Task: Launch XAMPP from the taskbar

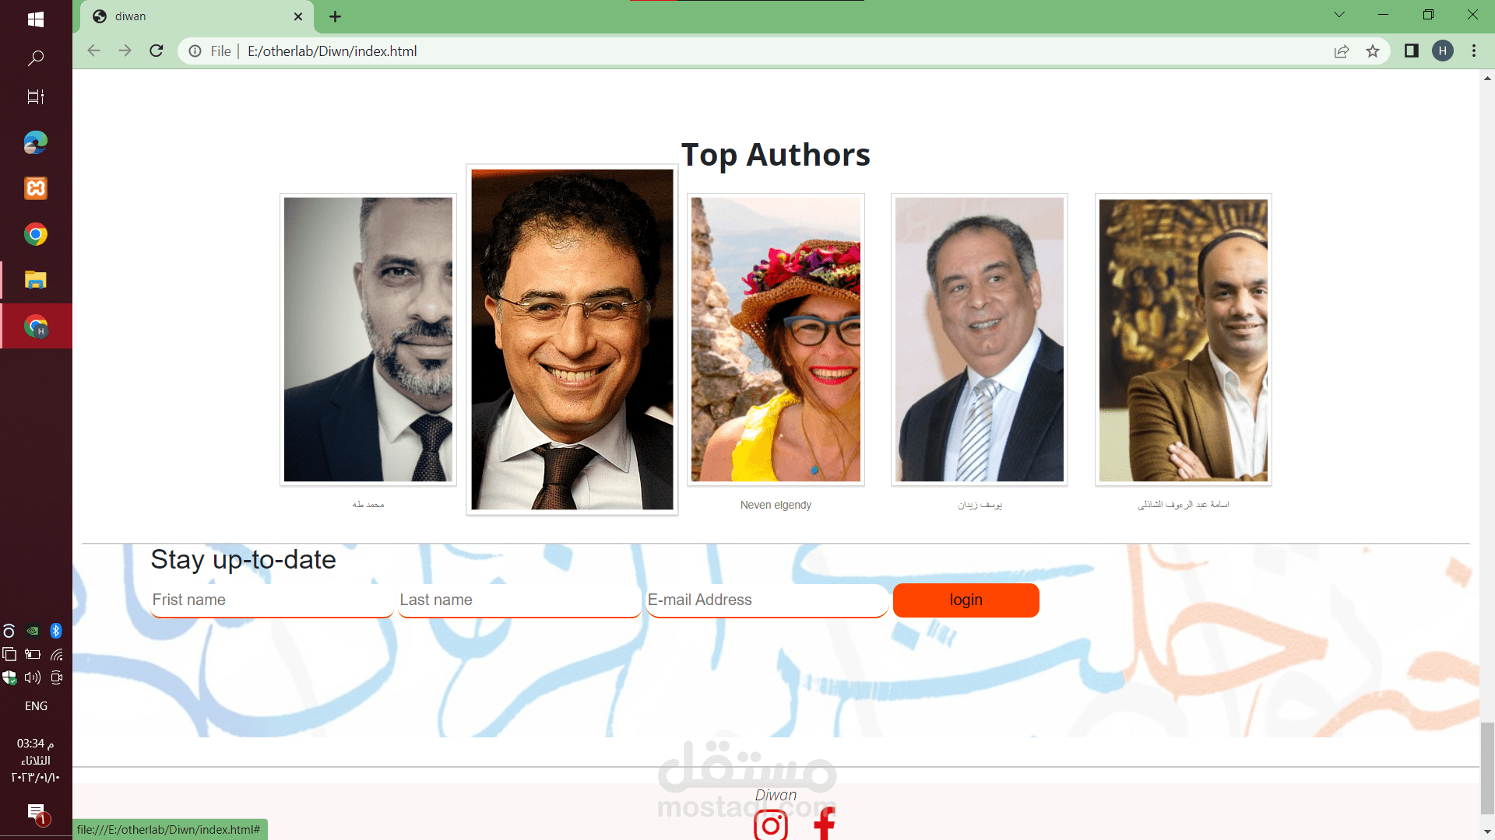Action: point(36,188)
